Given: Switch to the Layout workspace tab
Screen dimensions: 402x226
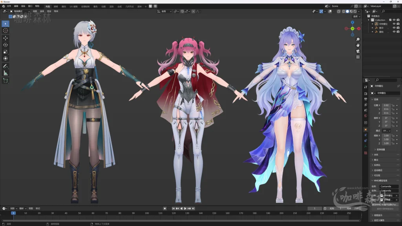Looking at the screenshot, I should [x=48, y=6].
